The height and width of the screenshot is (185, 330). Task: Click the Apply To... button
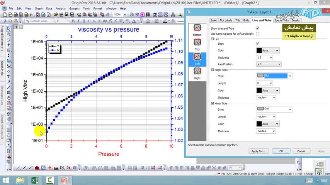click(258, 151)
